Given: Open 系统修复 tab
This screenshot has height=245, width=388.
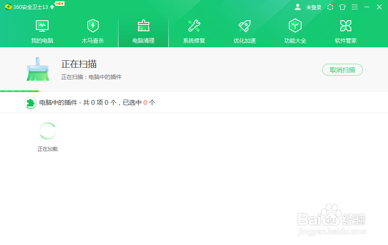Looking at the screenshot, I should pos(194,31).
